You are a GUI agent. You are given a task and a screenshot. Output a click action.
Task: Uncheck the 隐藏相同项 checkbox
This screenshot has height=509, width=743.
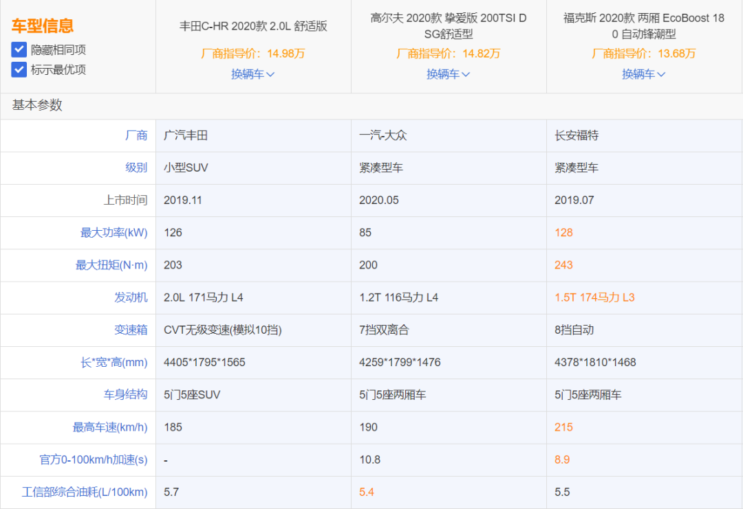pyautogui.click(x=19, y=49)
